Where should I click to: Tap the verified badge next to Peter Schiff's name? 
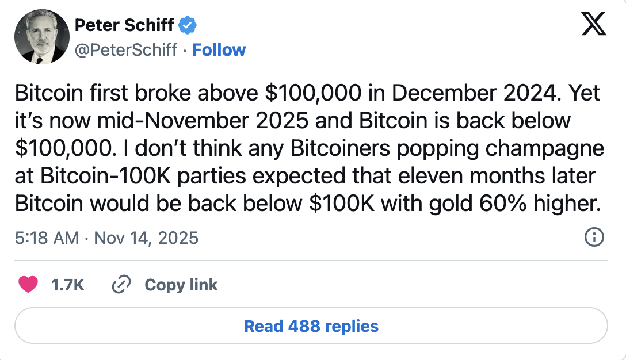click(188, 25)
